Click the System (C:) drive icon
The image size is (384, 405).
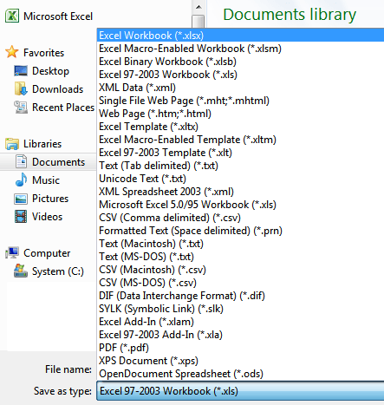tap(21, 271)
